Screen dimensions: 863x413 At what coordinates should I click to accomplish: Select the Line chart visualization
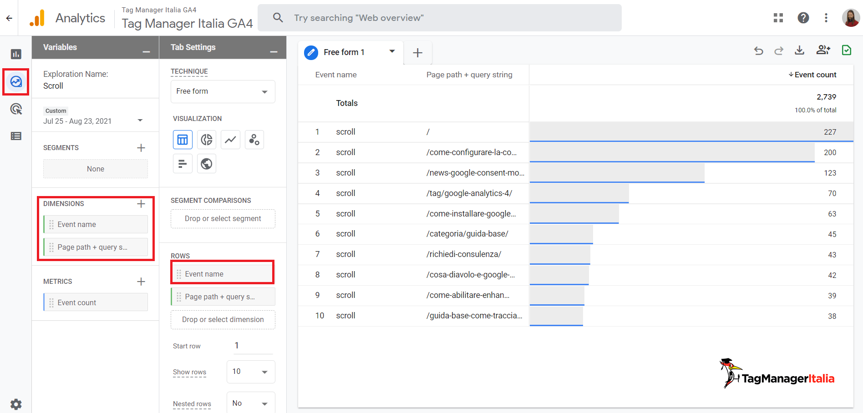pyautogui.click(x=230, y=140)
